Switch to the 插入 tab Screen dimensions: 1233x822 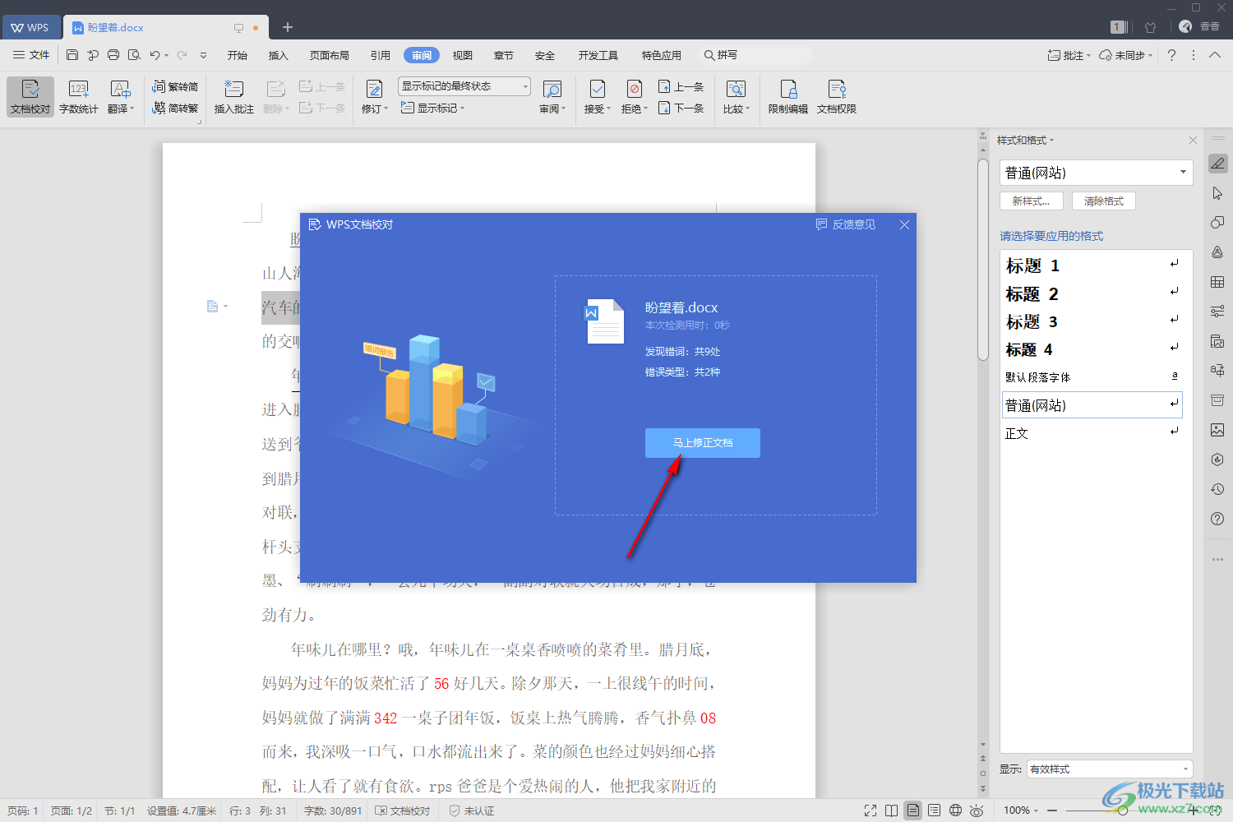(x=279, y=55)
